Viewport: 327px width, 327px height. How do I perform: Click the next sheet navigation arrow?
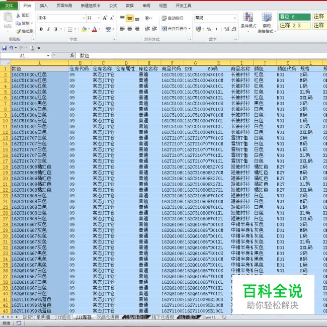click(12, 317)
